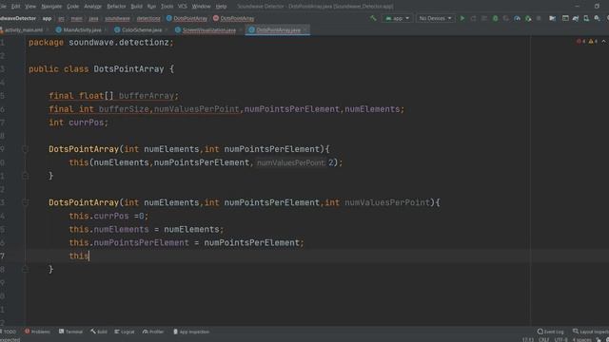The height and width of the screenshot is (342, 609).
Task: Click the Make Project hammer icon
Action: click(x=373, y=18)
